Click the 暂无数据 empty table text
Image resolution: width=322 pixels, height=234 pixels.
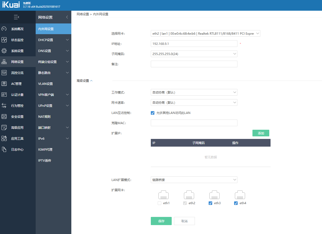click(211, 157)
